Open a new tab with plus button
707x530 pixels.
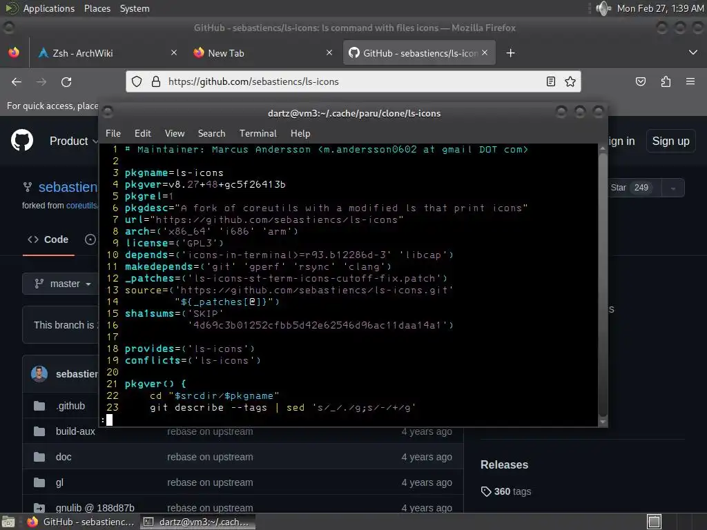(510, 53)
